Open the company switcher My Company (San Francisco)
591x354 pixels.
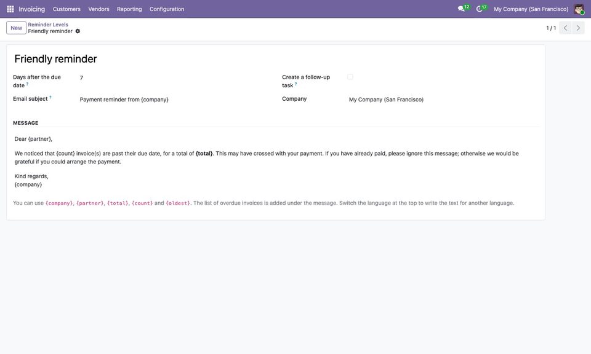point(531,9)
